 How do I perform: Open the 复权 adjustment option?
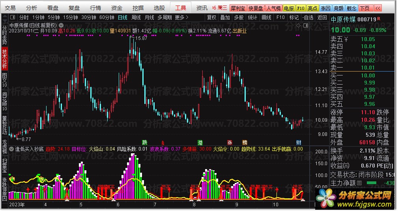click(x=211, y=17)
